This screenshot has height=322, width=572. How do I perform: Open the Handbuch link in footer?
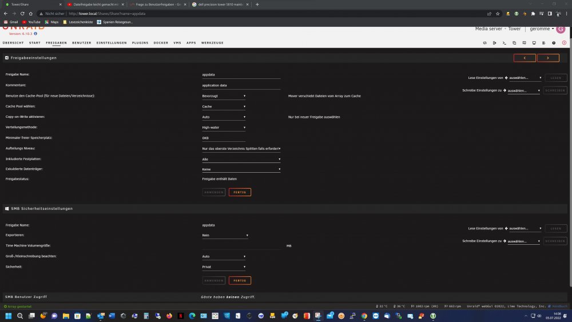pos(557,307)
